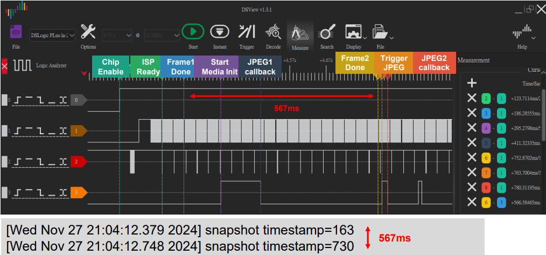The width and height of the screenshot is (546, 255).
Task: Open the Trigger settings panel
Action: [247, 32]
